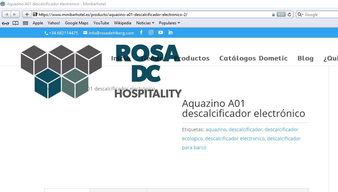Follow the aquazino tag link
Image resolution: width=338 pixels, height=192 pixels.
coord(216,129)
